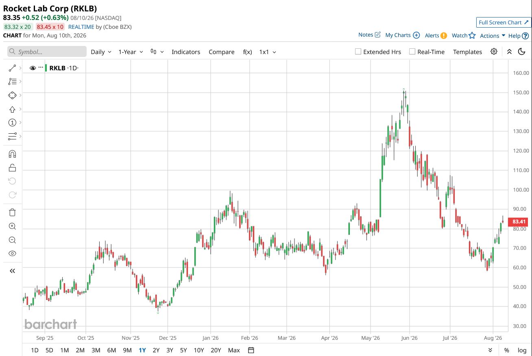Screen dimensions: 532x356
Task: Open the f(x) expressions menu
Action: [247, 52]
